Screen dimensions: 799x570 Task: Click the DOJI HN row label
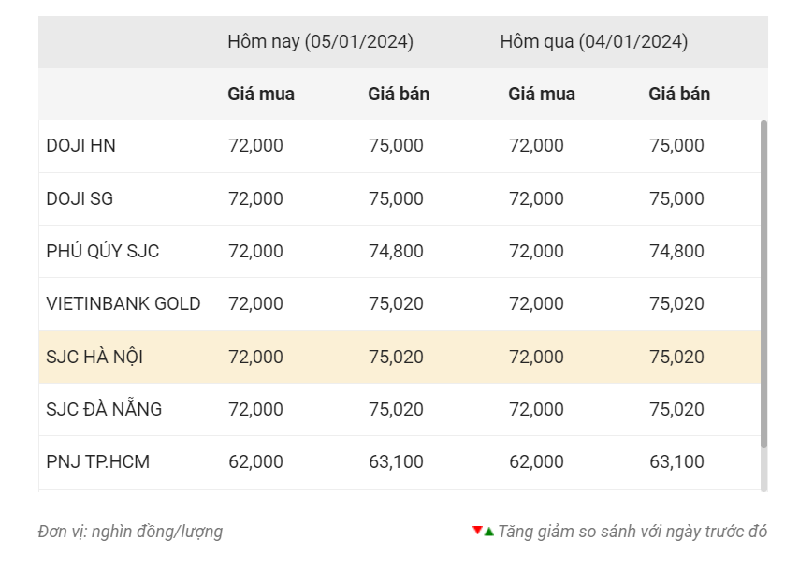(x=81, y=146)
